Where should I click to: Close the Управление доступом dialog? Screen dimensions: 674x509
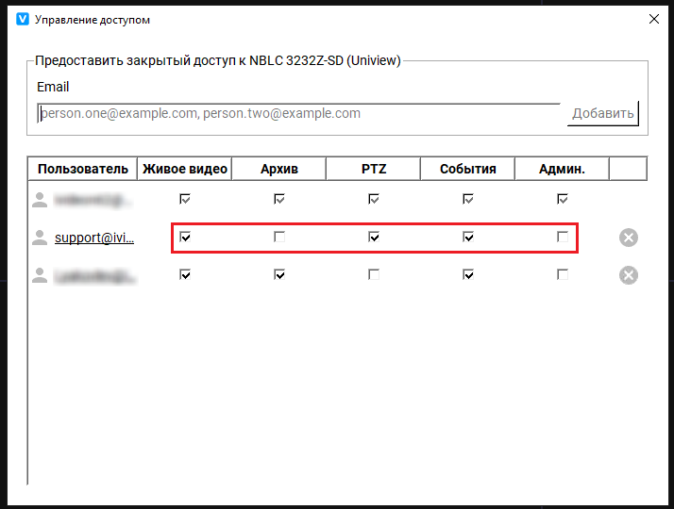[654, 19]
